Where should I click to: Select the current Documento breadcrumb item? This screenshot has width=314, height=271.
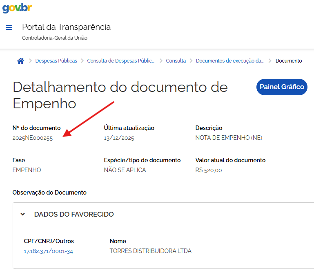point(289,61)
